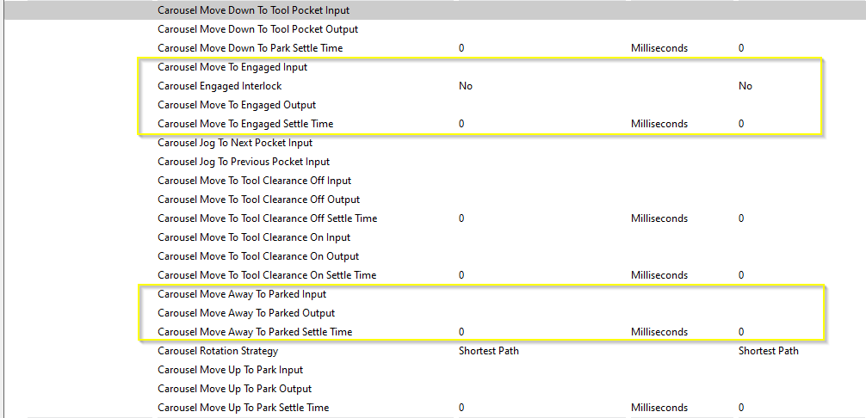Select the Carousel Move Up To Park Output row

tap(233, 389)
